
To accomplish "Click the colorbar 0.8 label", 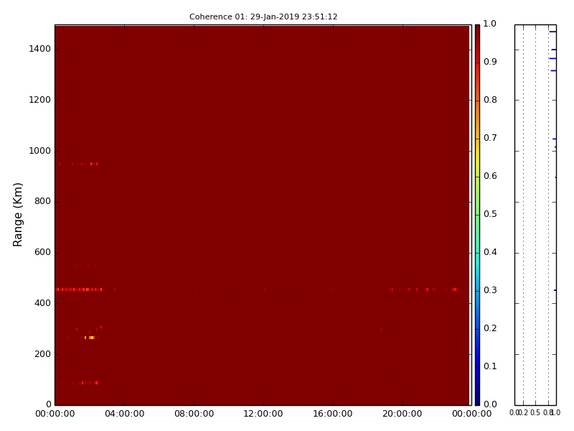I will (x=490, y=100).
